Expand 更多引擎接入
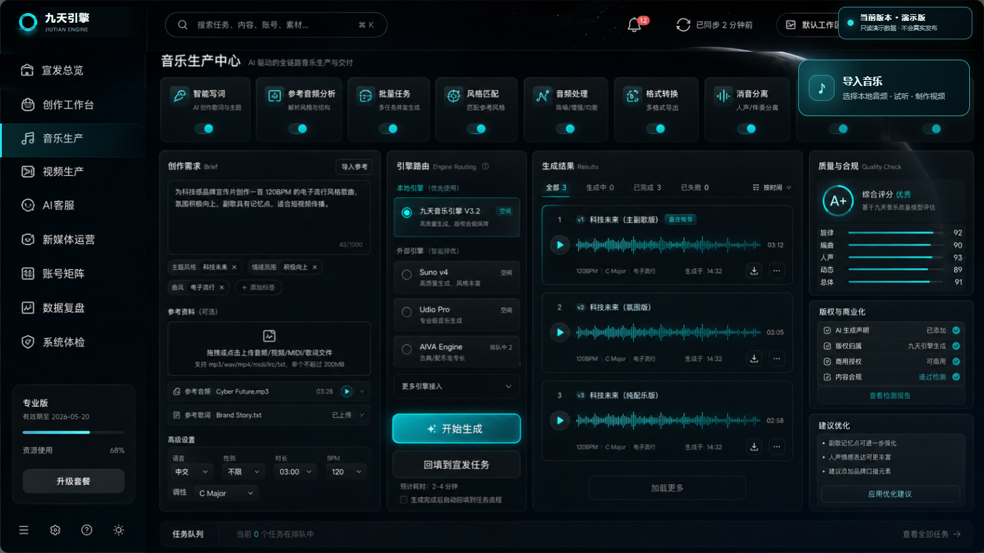 pyautogui.click(x=456, y=386)
